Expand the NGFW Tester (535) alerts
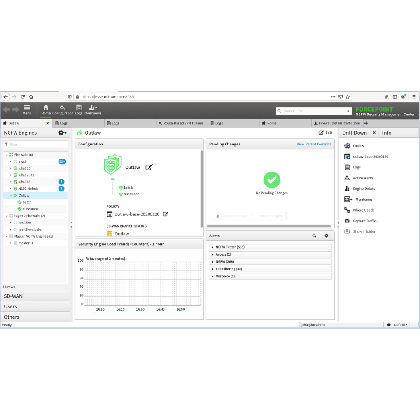This screenshot has height=420, width=420. coord(213,247)
